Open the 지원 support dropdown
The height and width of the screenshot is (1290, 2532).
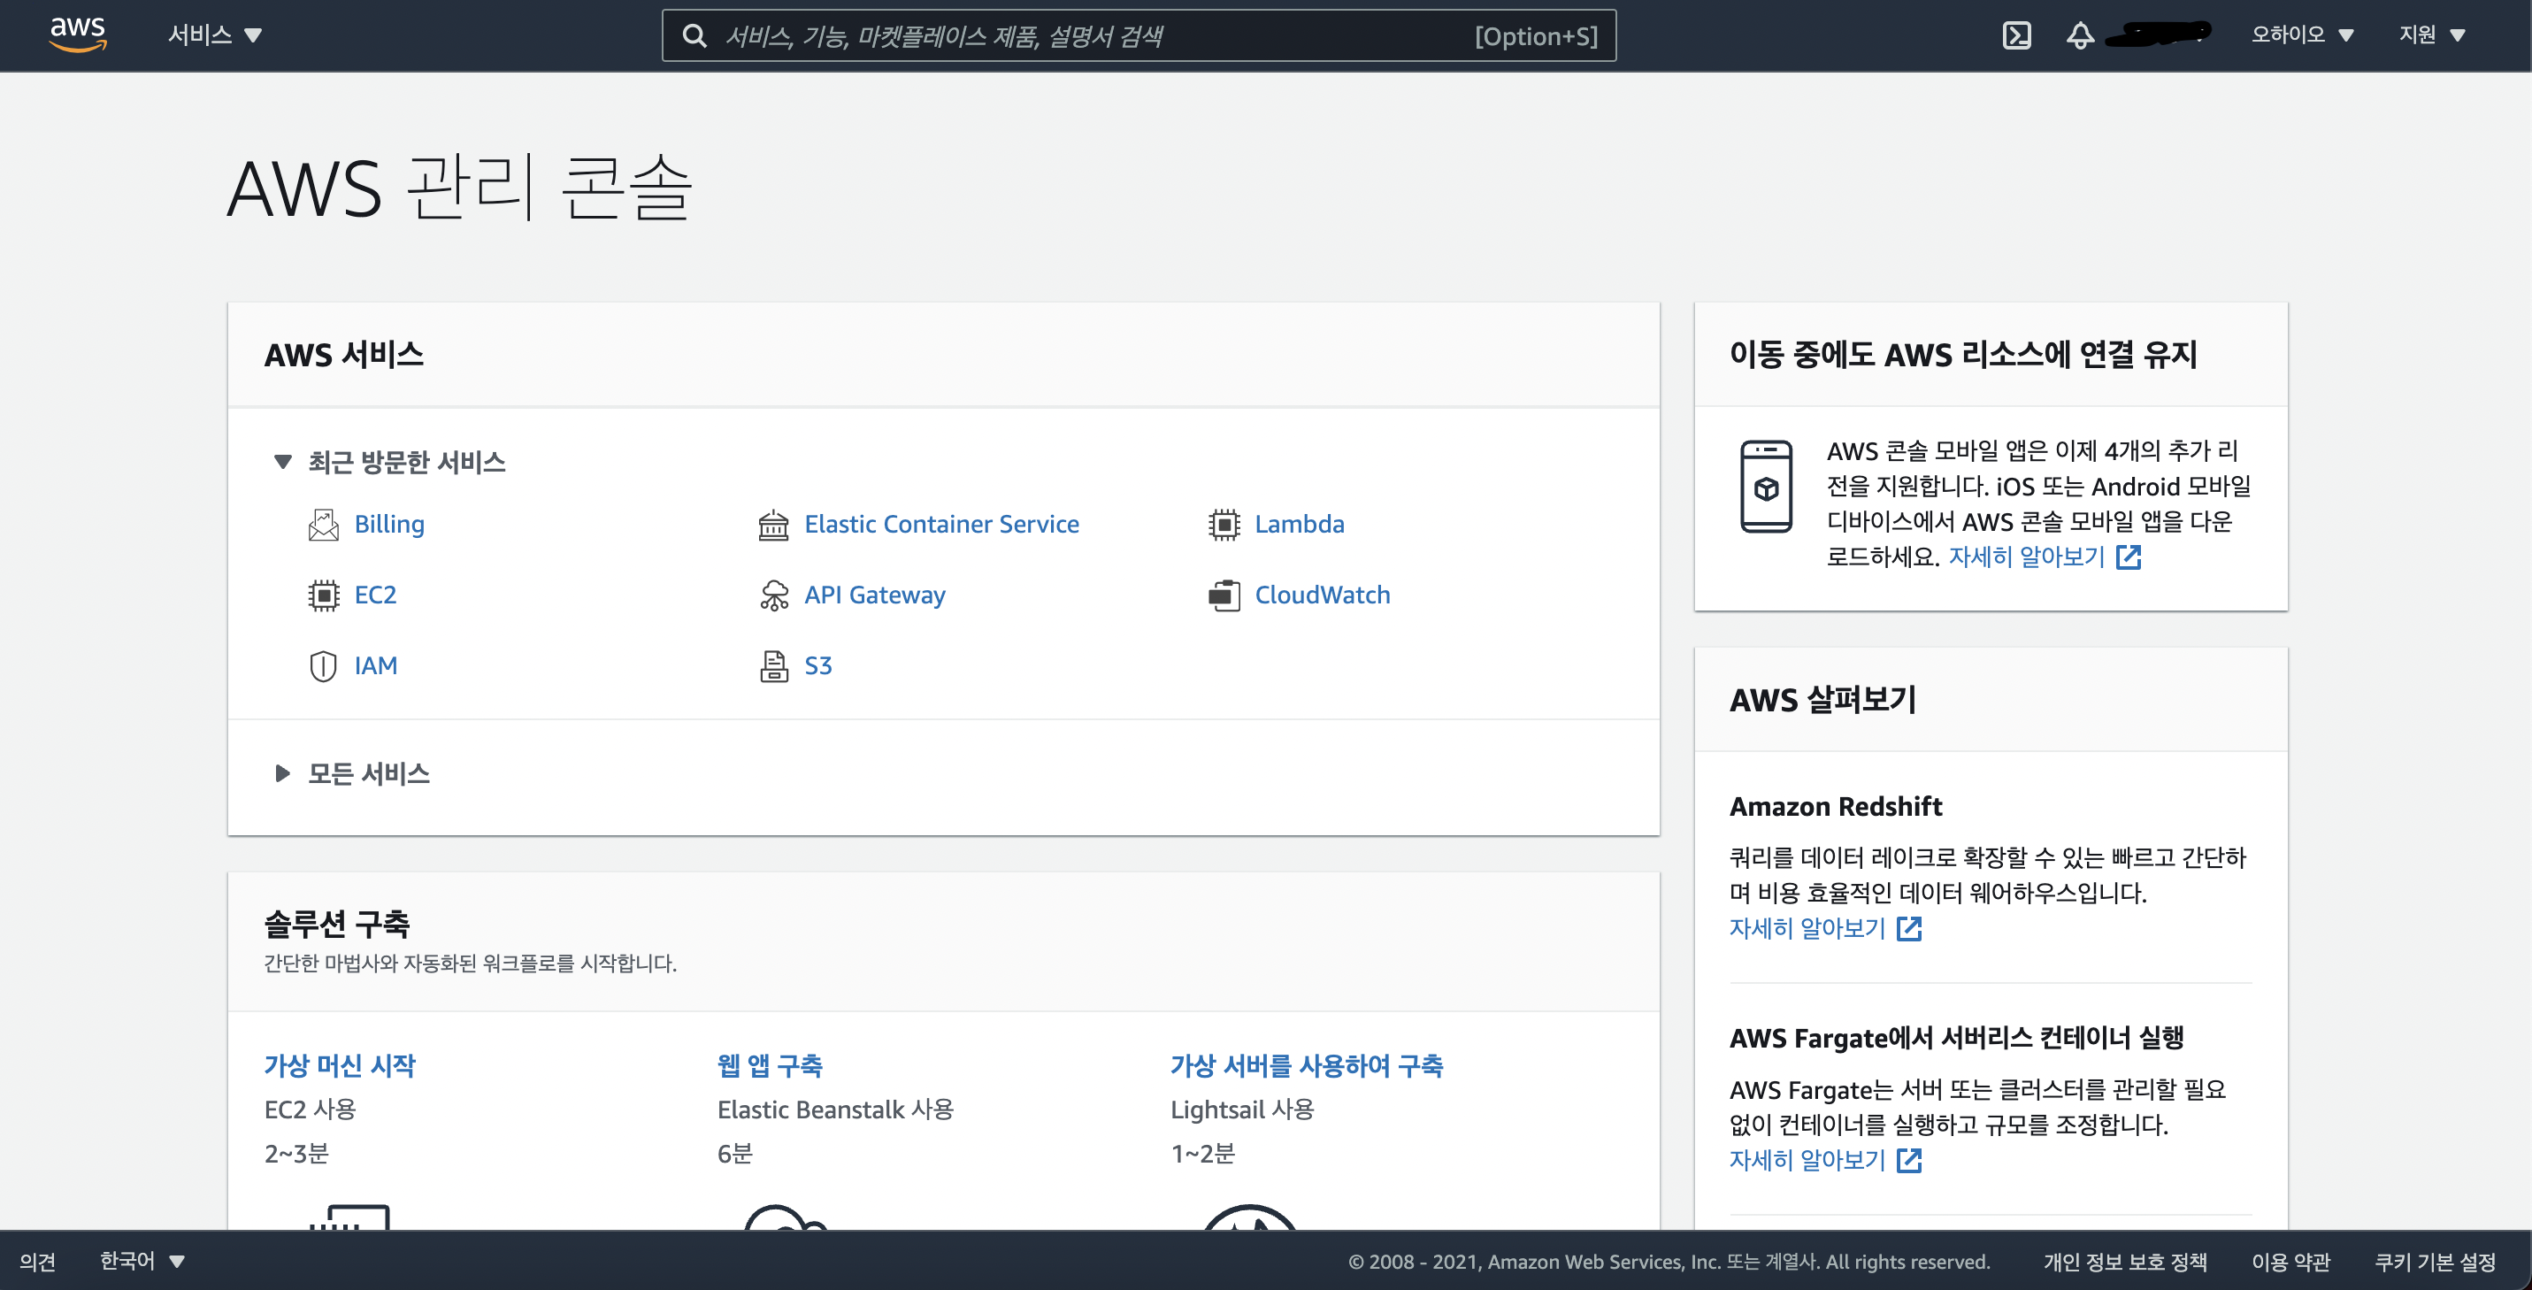[x=2432, y=35]
